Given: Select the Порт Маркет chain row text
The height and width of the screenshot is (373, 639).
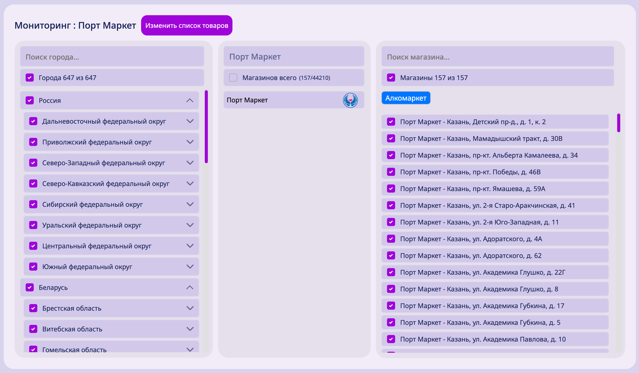Looking at the screenshot, I should click(247, 100).
